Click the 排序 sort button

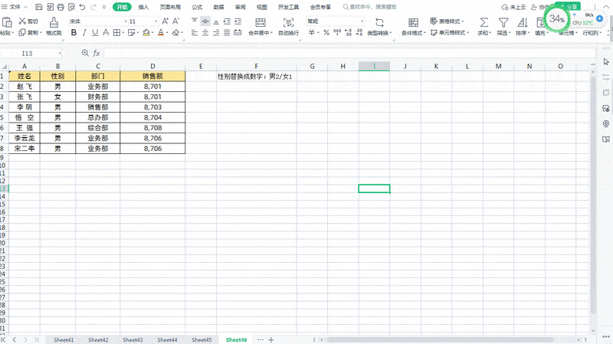coord(523,26)
